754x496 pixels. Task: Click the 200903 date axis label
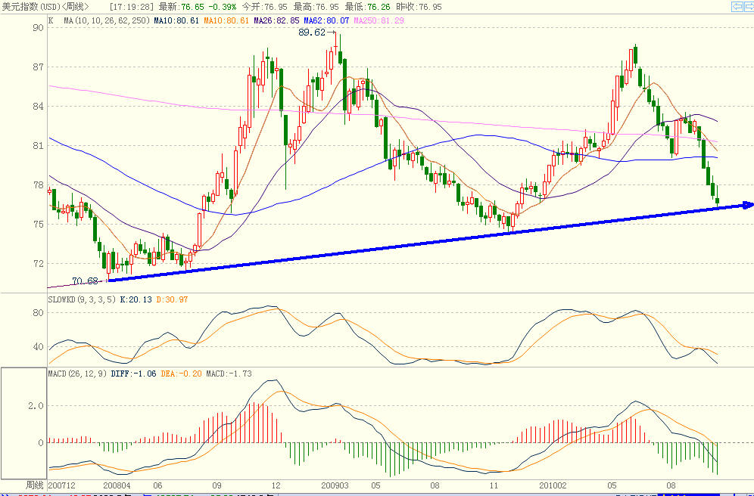(335, 485)
